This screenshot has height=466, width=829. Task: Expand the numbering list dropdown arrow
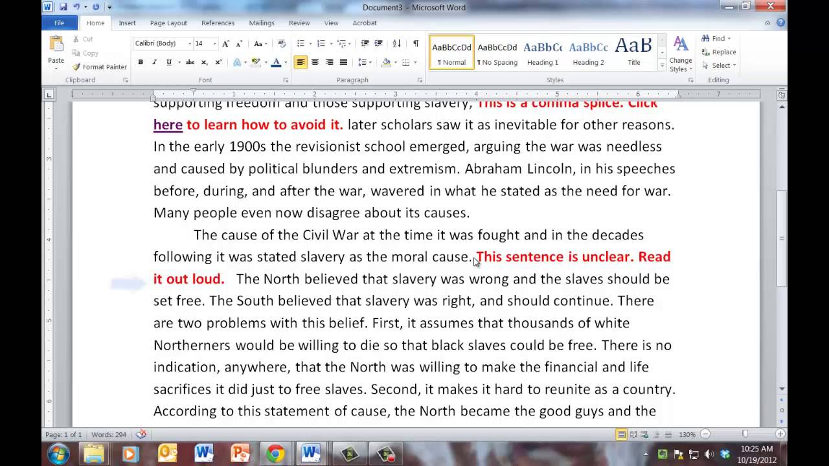click(331, 43)
